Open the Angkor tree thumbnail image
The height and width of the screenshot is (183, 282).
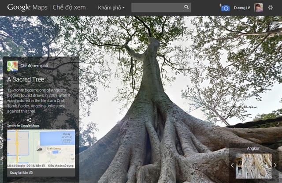pos(253,166)
